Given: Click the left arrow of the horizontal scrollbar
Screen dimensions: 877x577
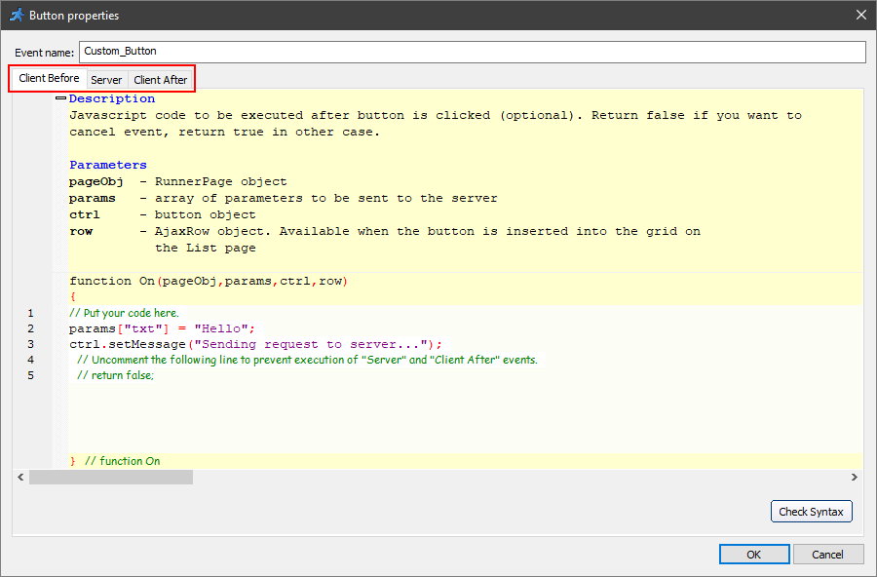Looking at the screenshot, I should 20,477.
